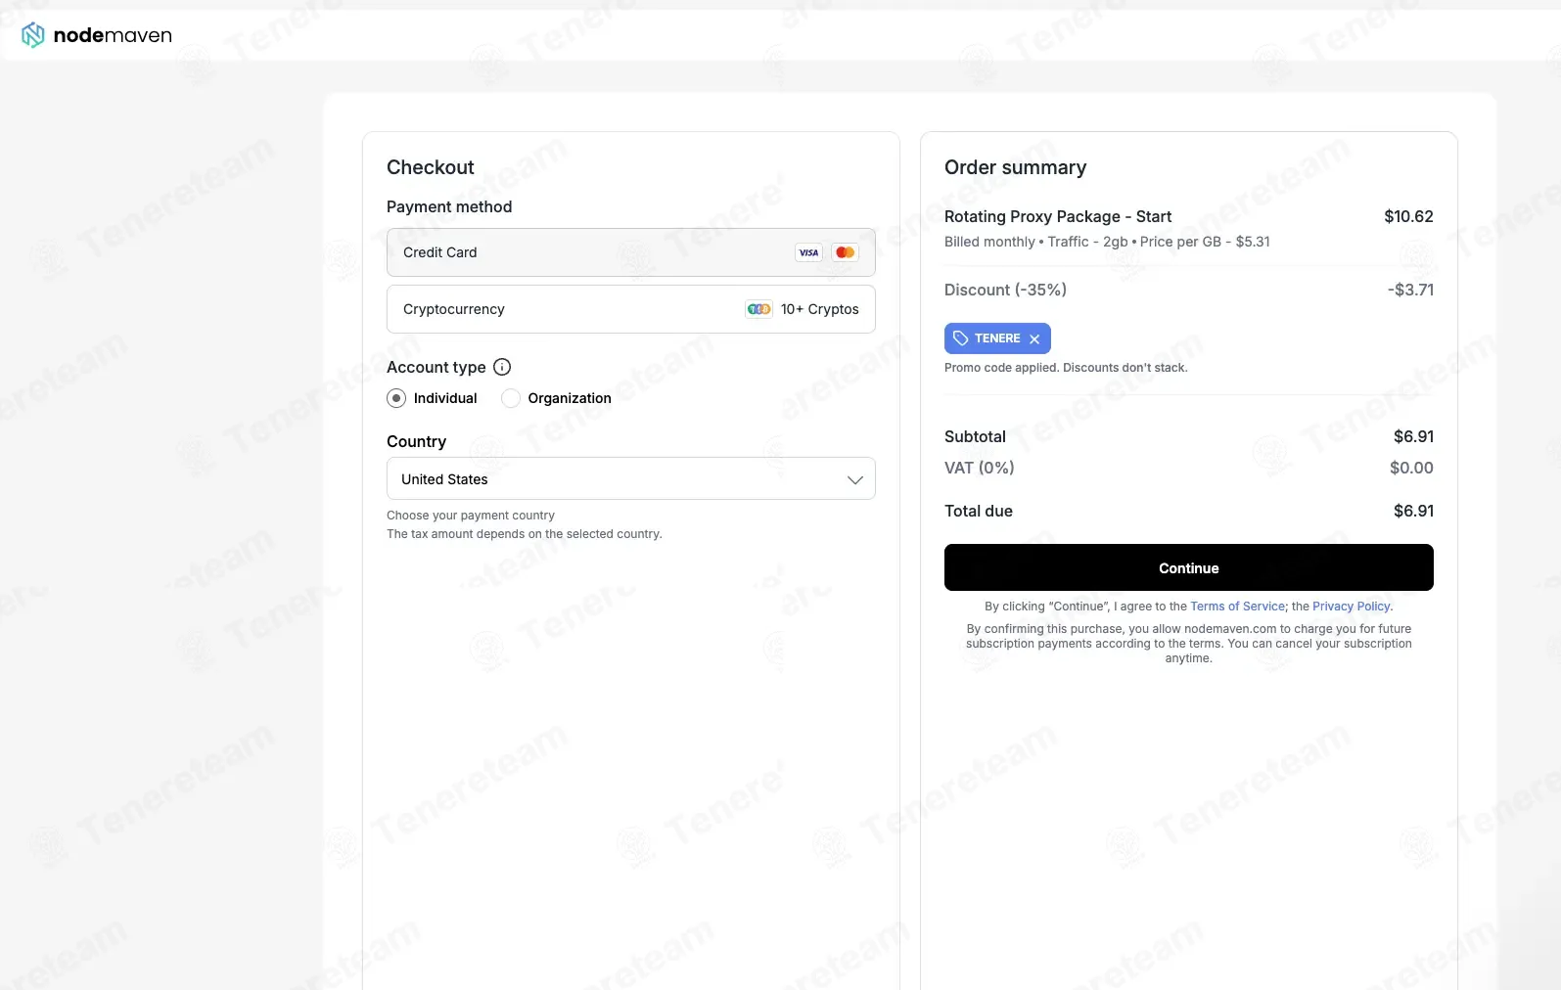This screenshot has width=1561, height=990.
Task: Click the 'Promo code applied' note
Action: (1066, 368)
